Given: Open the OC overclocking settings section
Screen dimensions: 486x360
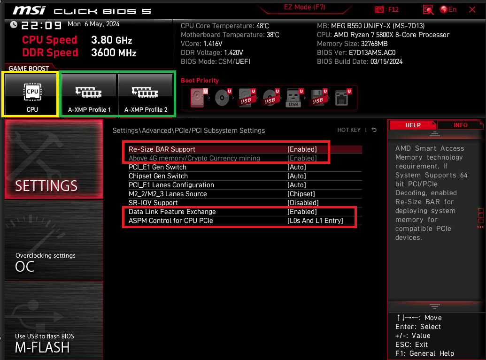Looking at the screenshot, I should 54,240.
